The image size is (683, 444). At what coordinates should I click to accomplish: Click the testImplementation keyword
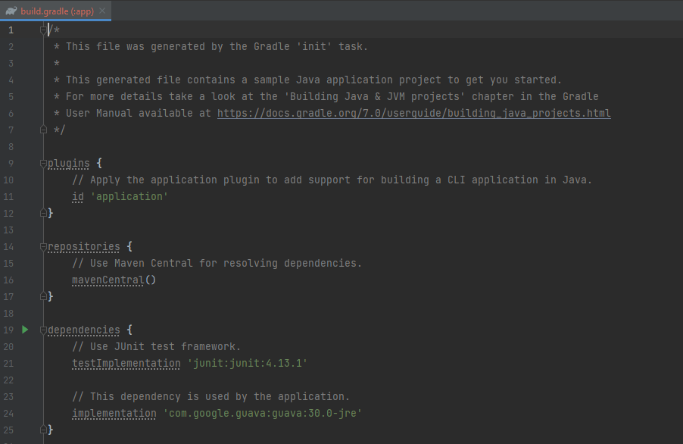click(126, 364)
